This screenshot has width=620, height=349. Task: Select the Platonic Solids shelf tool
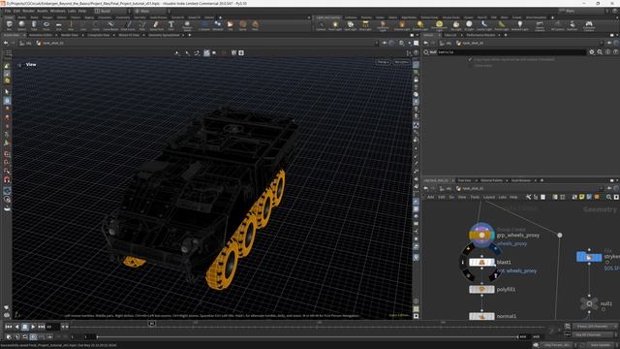187,26
